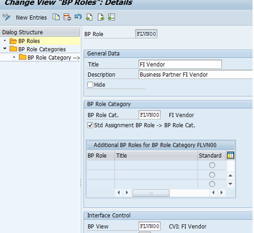The height and width of the screenshot is (233, 254).
Task: Click the BP Role field FLVN00
Action: tap(146, 34)
